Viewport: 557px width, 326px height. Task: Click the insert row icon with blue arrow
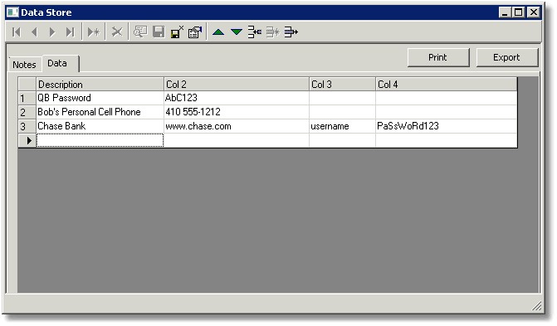tap(255, 32)
